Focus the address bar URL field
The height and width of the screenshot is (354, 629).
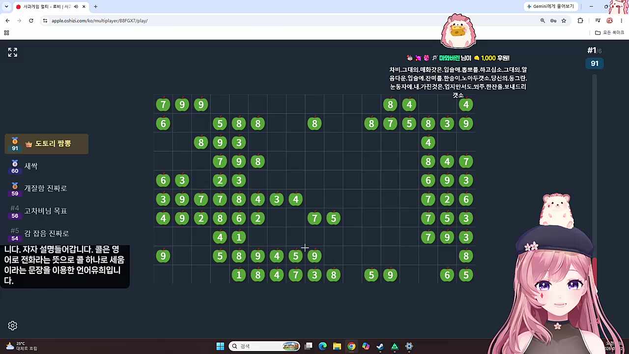[x=290, y=21]
